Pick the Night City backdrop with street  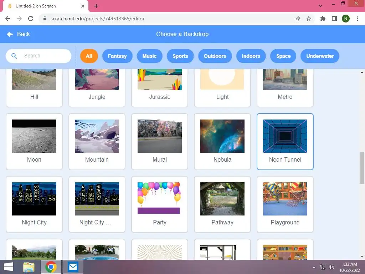97,204
